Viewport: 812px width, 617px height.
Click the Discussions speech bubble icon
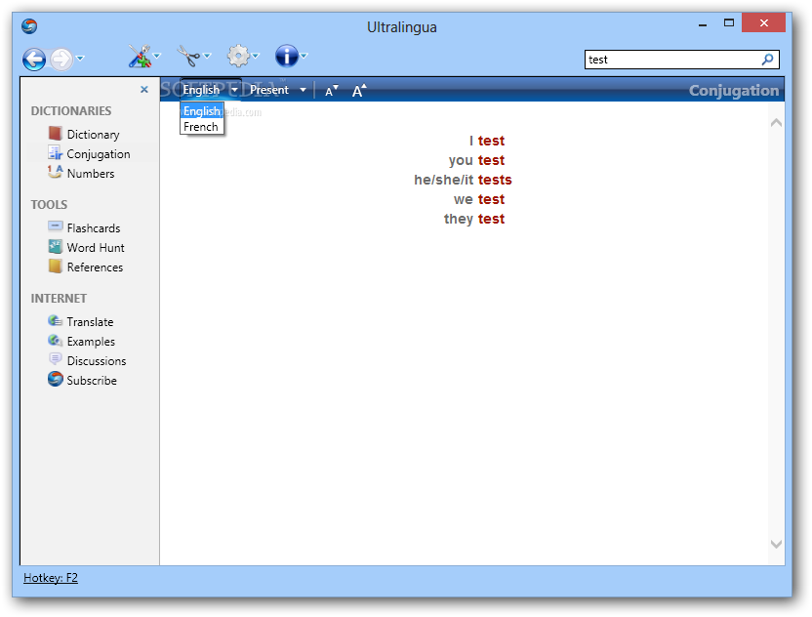tap(55, 359)
